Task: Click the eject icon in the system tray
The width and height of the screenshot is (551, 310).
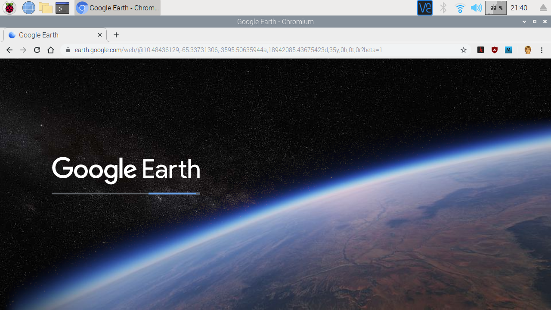Action: pos(543,8)
